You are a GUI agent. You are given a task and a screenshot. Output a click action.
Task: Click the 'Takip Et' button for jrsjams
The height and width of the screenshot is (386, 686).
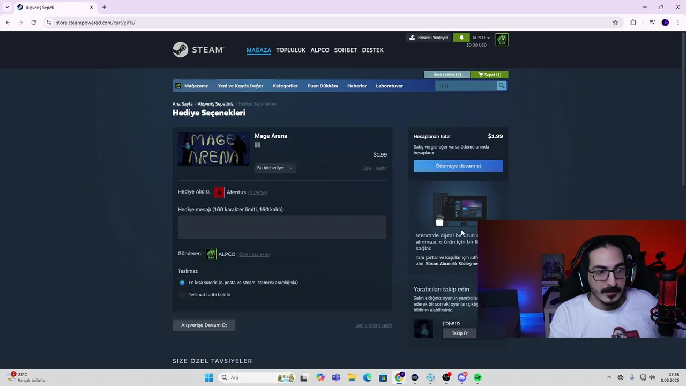pos(460,333)
